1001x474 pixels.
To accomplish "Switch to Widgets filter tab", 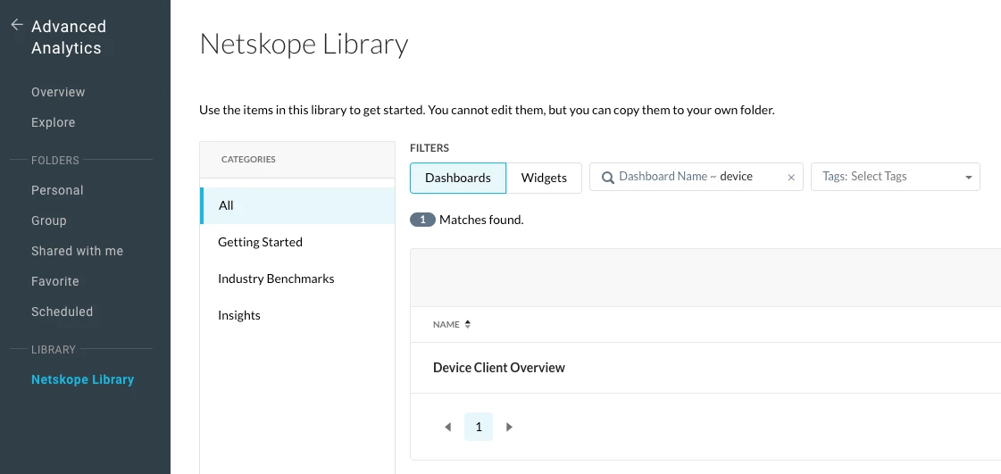I will tap(544, 178).
